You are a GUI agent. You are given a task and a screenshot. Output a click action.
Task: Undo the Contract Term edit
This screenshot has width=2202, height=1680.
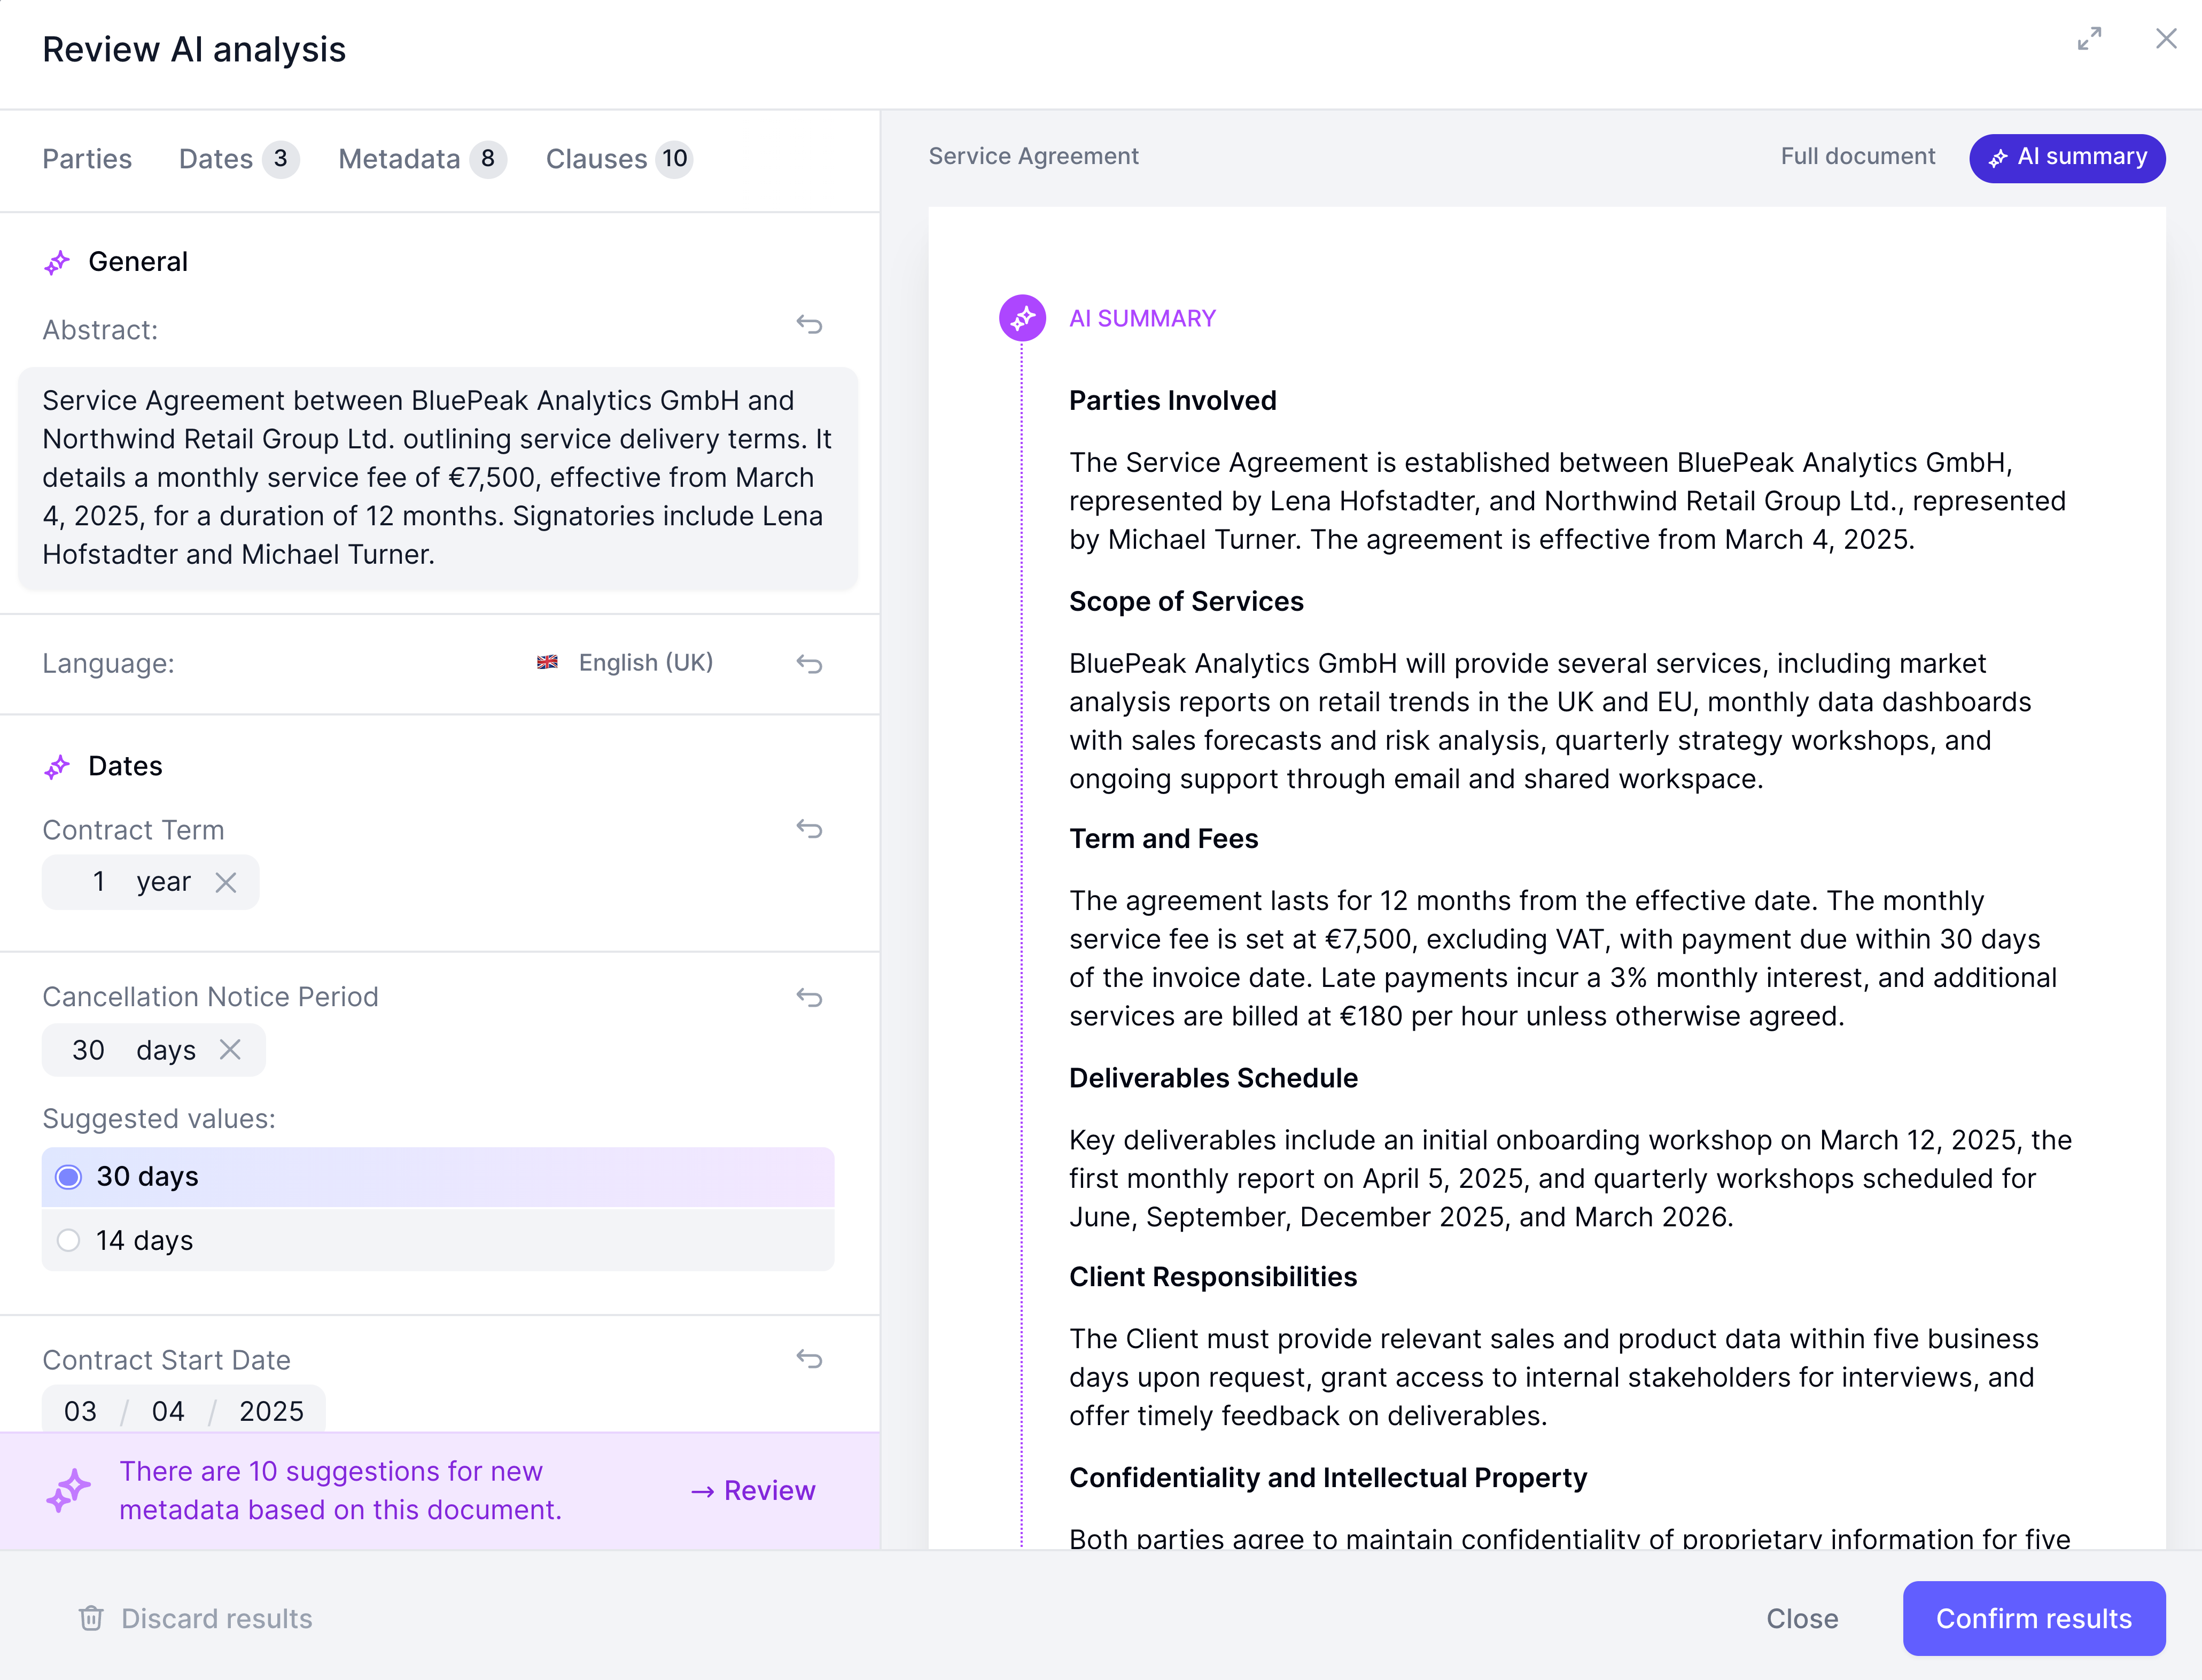pyautogui.click(x=808, y=829)
